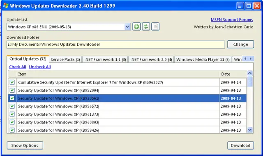Click the Download Folder path field

tap(116, 44)
